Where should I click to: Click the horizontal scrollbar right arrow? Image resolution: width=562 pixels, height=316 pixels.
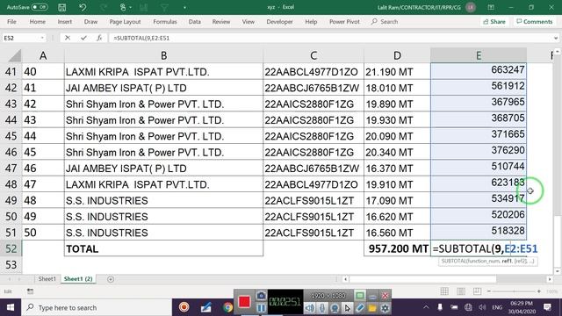550,279
